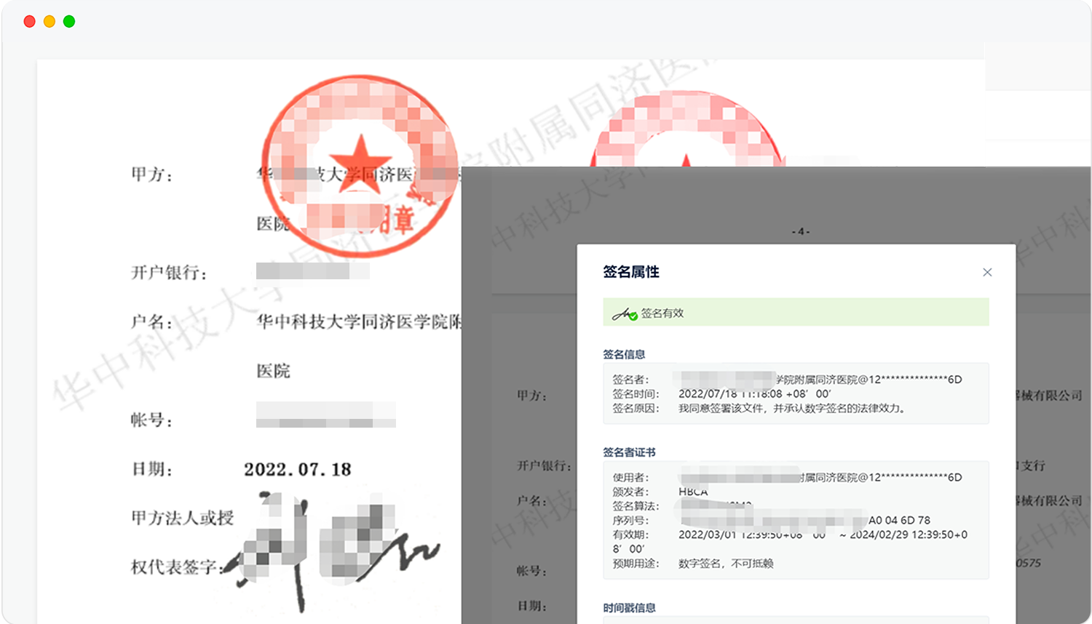Click the 开户银行 label on the white page
This screenshot has height=624, width=1092.
(169, 273)
